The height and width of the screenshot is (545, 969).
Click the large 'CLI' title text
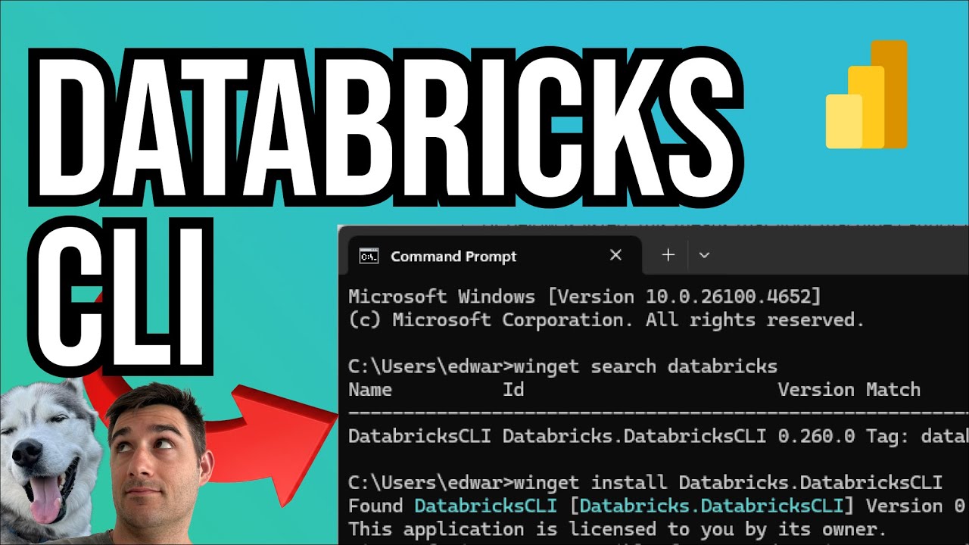pyautogui.click(x=121, y=295)
